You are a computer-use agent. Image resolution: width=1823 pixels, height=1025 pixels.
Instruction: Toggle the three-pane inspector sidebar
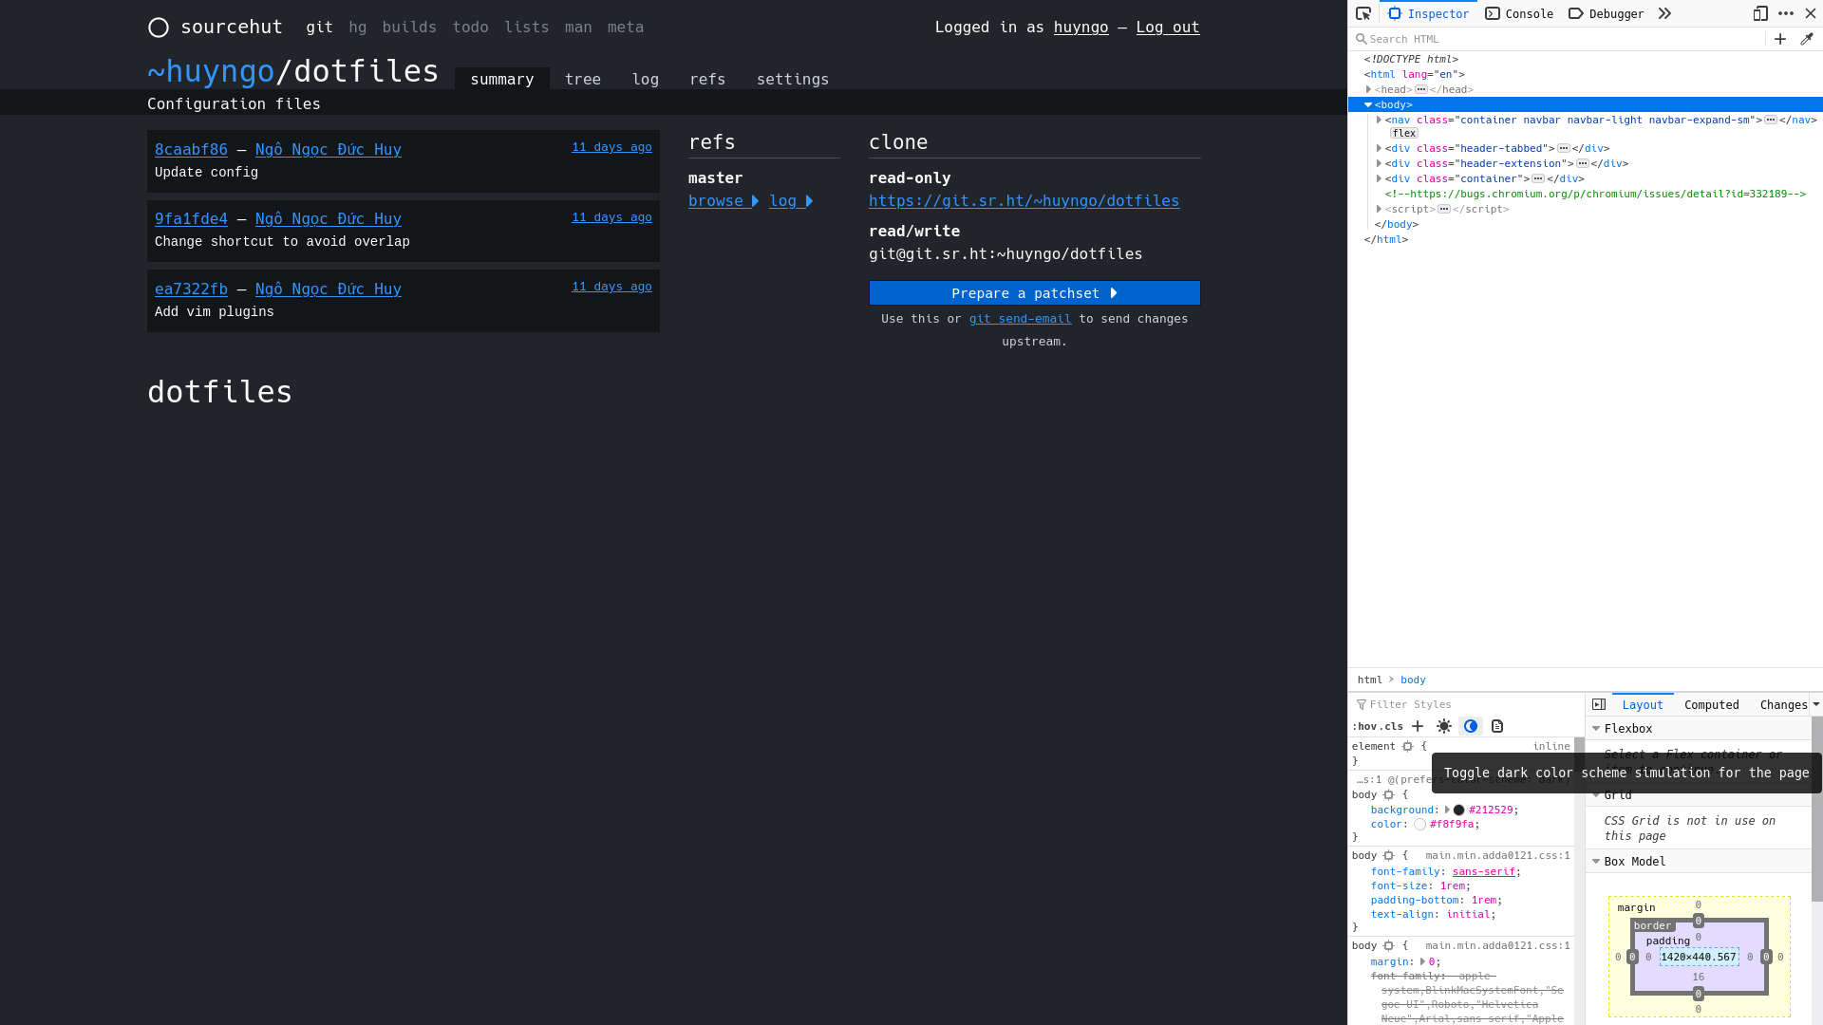pyautogui.click(x=1599, y=704)
